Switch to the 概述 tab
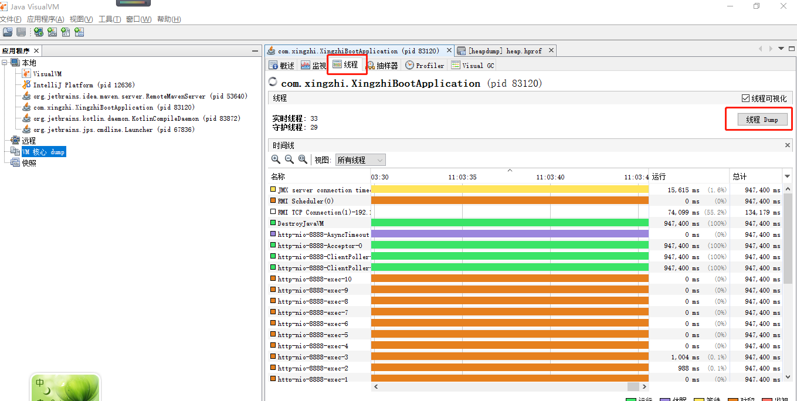This screenshot has height=401, width=797. 282,66
